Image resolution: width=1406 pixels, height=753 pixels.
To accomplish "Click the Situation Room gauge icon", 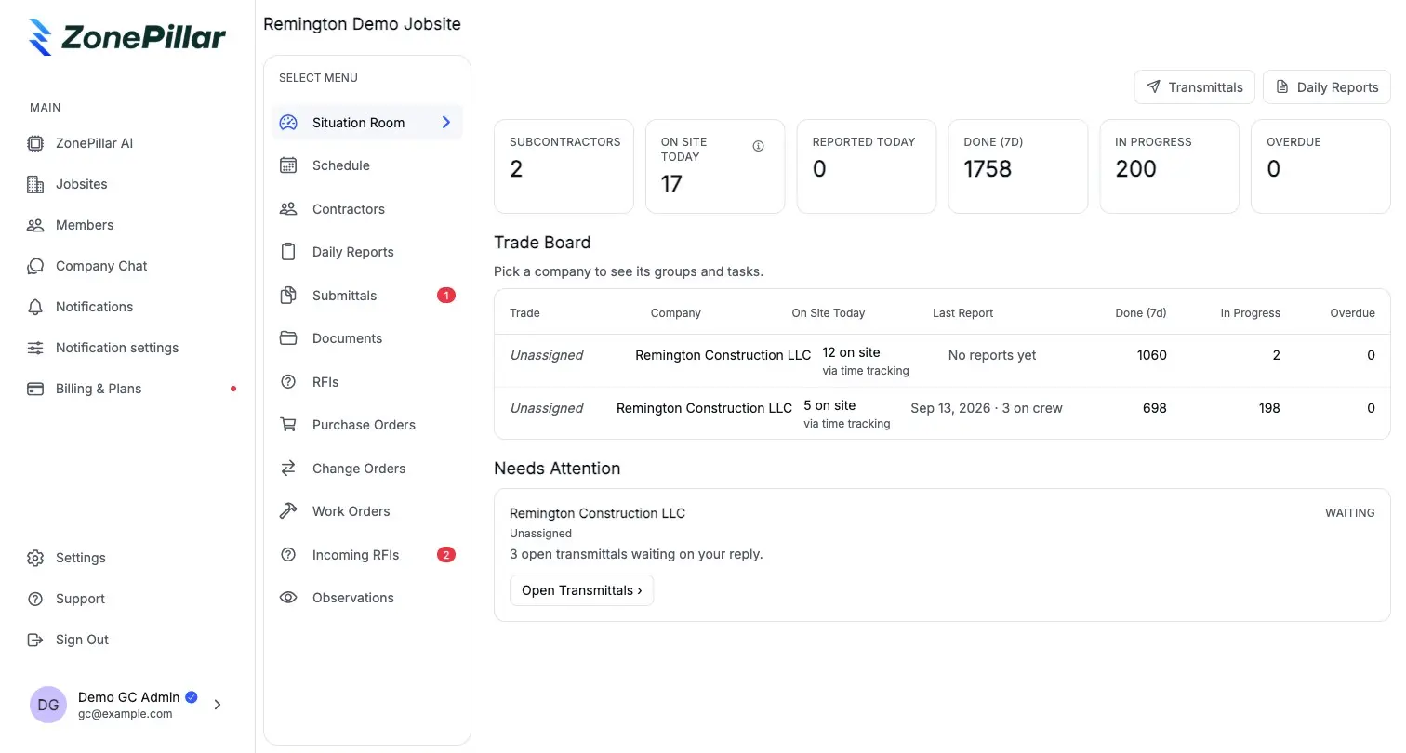I will click(288, 123).
